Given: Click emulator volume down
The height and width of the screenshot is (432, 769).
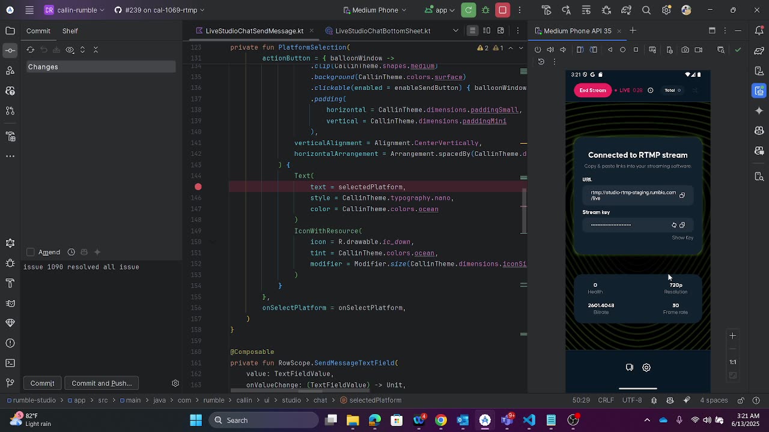Looking at the screenshot, I should (x=563, y=50).
